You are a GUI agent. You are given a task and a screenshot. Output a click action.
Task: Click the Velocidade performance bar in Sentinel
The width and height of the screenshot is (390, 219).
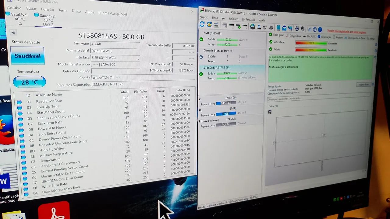311,43
